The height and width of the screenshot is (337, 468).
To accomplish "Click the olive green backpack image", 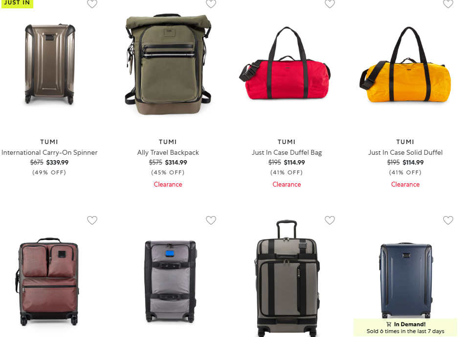I will pyautogui.click(x=168, y=64).
